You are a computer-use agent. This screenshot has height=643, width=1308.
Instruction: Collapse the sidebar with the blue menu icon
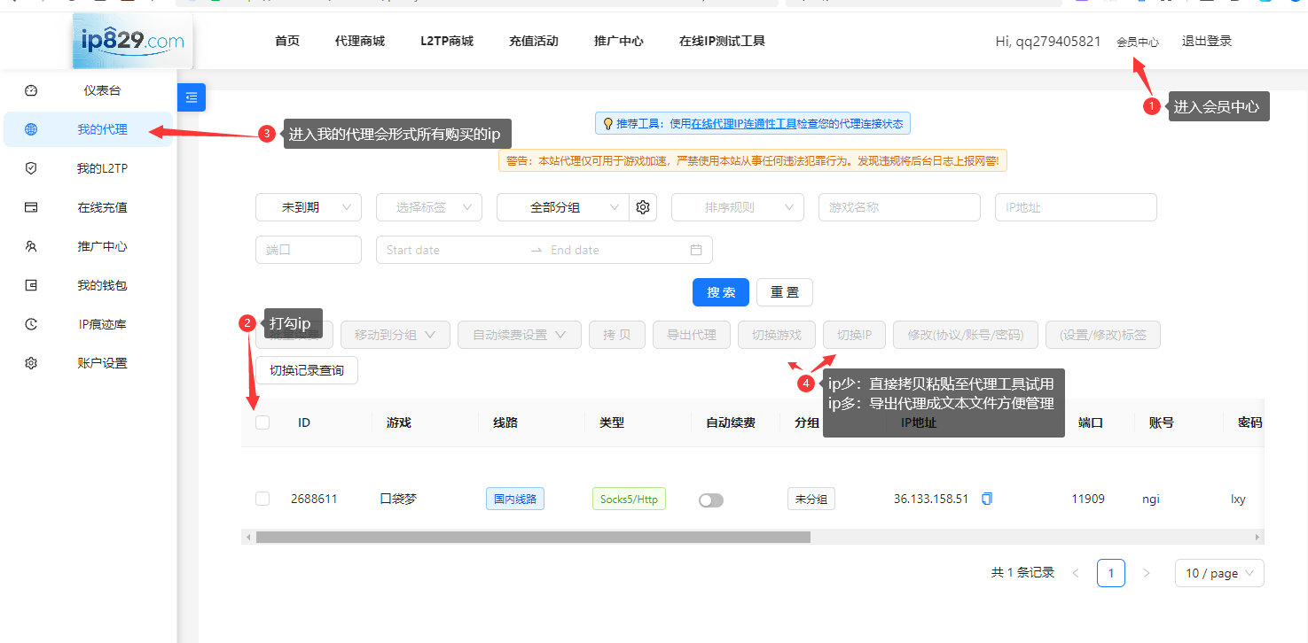192,97
